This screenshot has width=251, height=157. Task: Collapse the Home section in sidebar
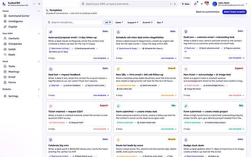click(x=39, y=11)
